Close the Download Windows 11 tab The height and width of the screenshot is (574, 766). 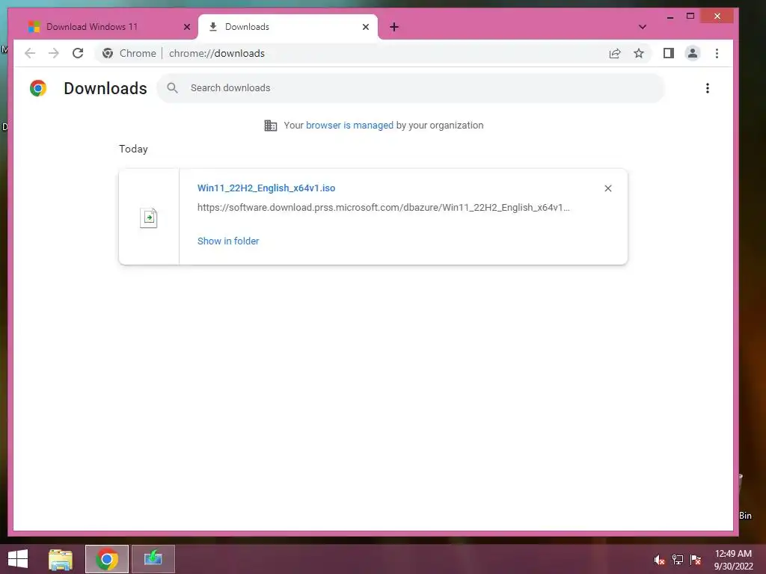(x=186, y=27)
